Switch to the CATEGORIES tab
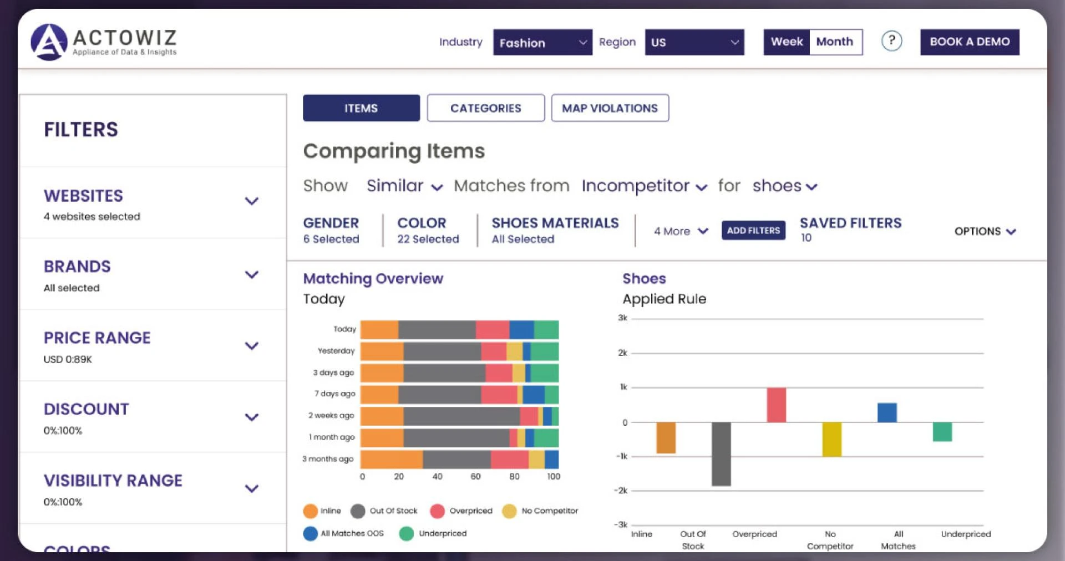 tap(485, 108)
